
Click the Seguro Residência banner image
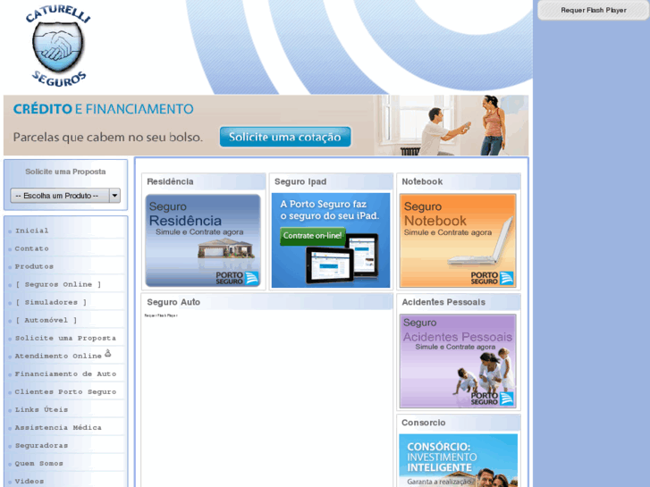click(x=203, y=240)
